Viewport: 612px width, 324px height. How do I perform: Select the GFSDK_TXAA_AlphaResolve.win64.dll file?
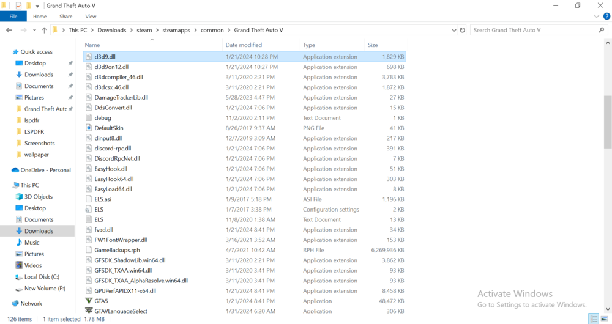[141, 281]
